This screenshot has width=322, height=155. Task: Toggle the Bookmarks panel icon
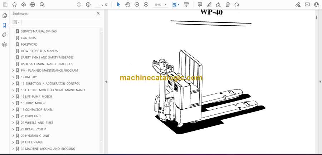pyautogui.click(x=4, y=25)
